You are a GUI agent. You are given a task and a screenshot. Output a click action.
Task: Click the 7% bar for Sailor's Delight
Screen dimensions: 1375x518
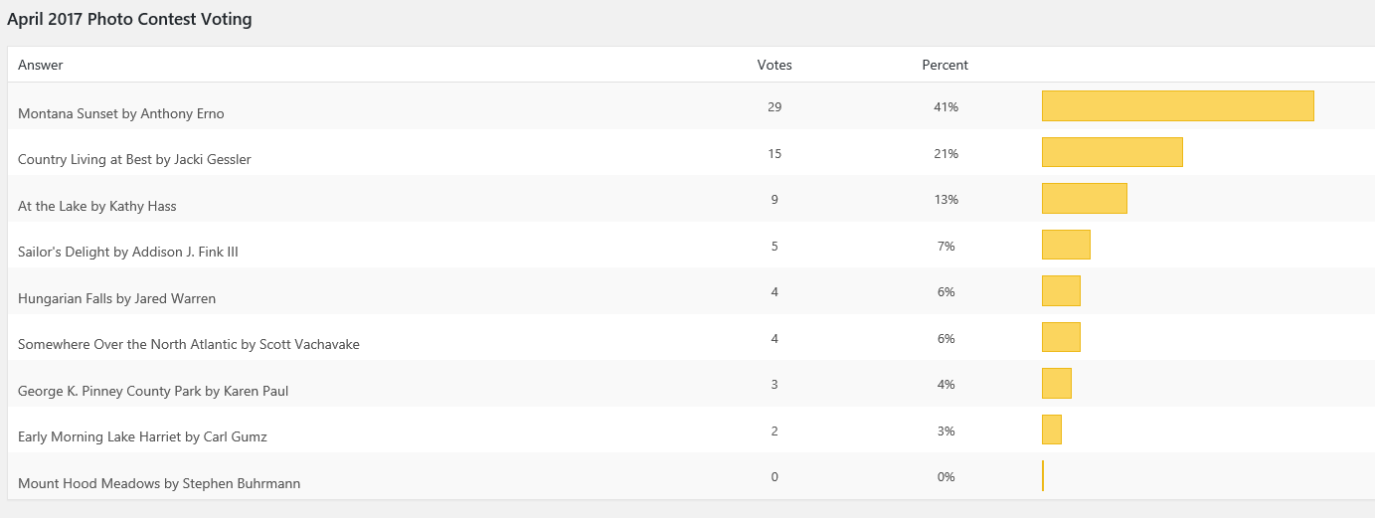pos(1066,245)
